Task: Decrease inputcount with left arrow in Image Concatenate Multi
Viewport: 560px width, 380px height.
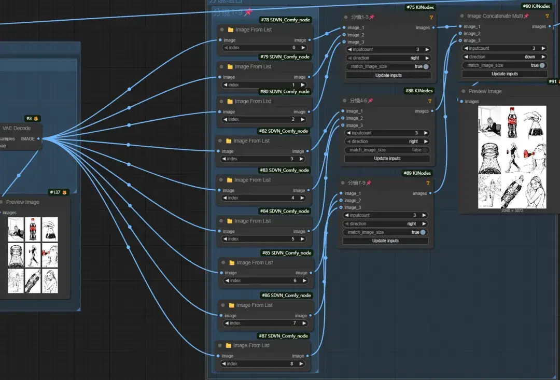Action: point(466,48)
